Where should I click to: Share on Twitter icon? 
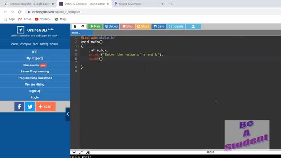point(30,107)
